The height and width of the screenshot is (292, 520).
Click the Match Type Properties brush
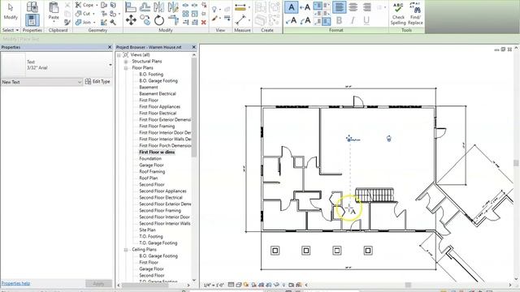tap(67, 22)
